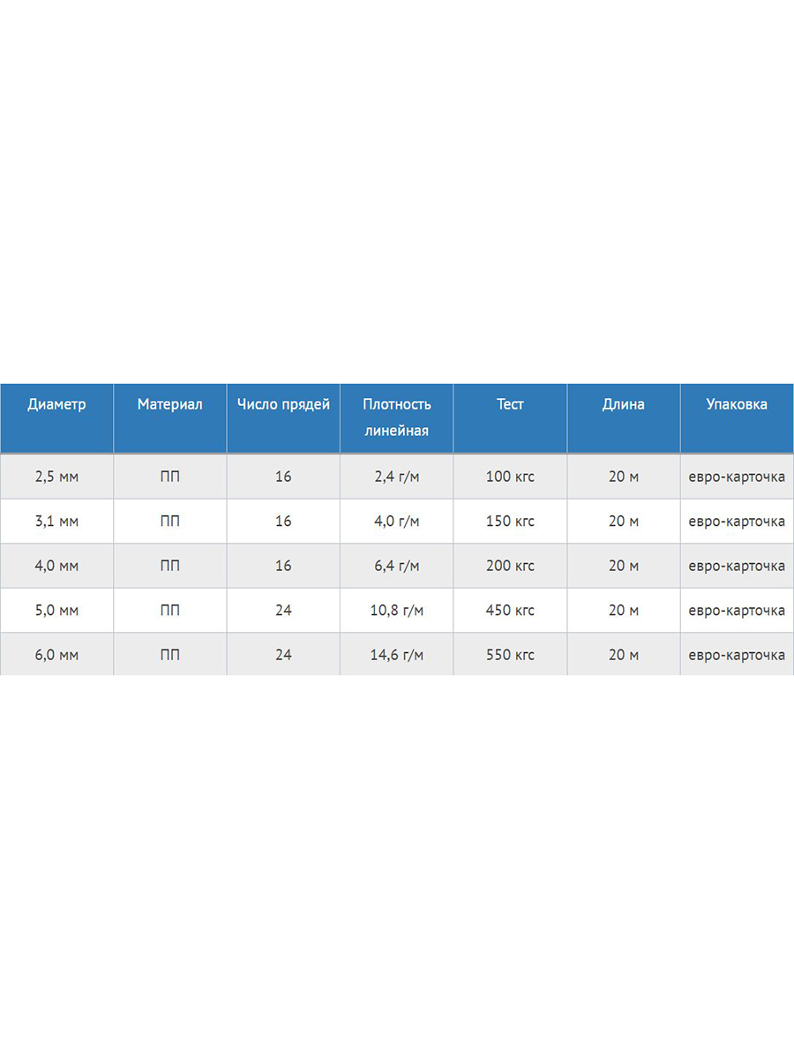794x1059 pixels.
Task: Select the "3,1 мм" diameter cell
Action: (x=56, y=522)
